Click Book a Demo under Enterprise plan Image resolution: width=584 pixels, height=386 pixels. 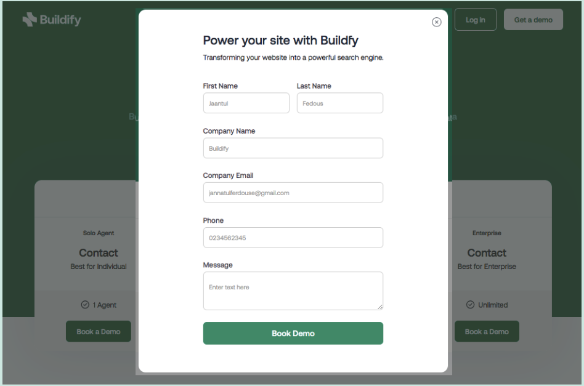click(x=487, y=331)
